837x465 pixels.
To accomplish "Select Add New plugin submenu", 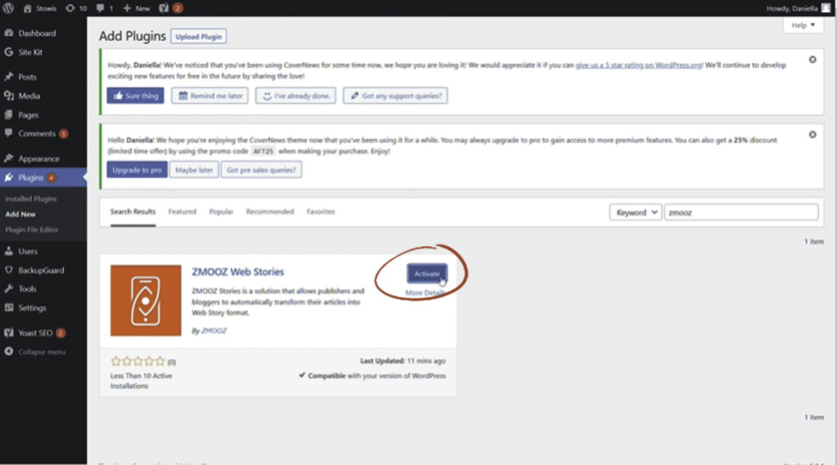I will [x=20, y=214].
